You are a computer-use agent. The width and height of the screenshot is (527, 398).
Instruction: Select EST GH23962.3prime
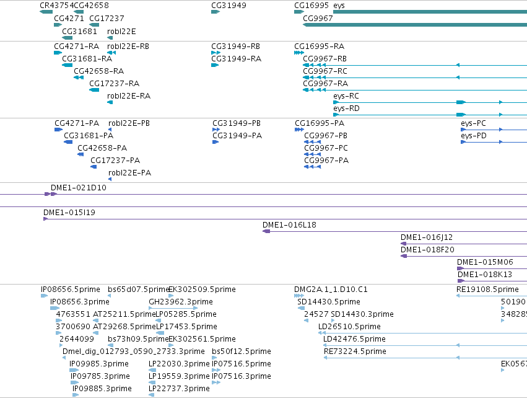181,302
